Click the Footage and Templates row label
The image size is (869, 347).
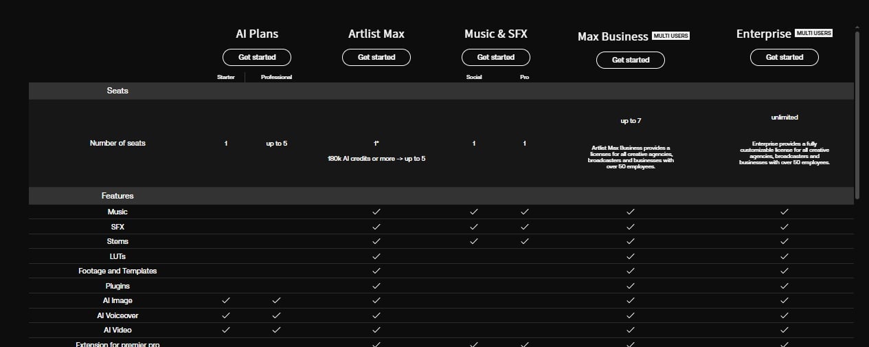pyautogui.click(x=117, y=271)
